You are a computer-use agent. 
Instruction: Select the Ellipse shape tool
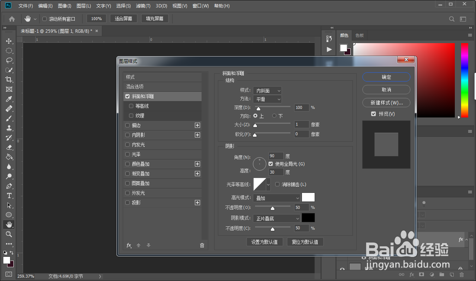[x=9, y=215]
